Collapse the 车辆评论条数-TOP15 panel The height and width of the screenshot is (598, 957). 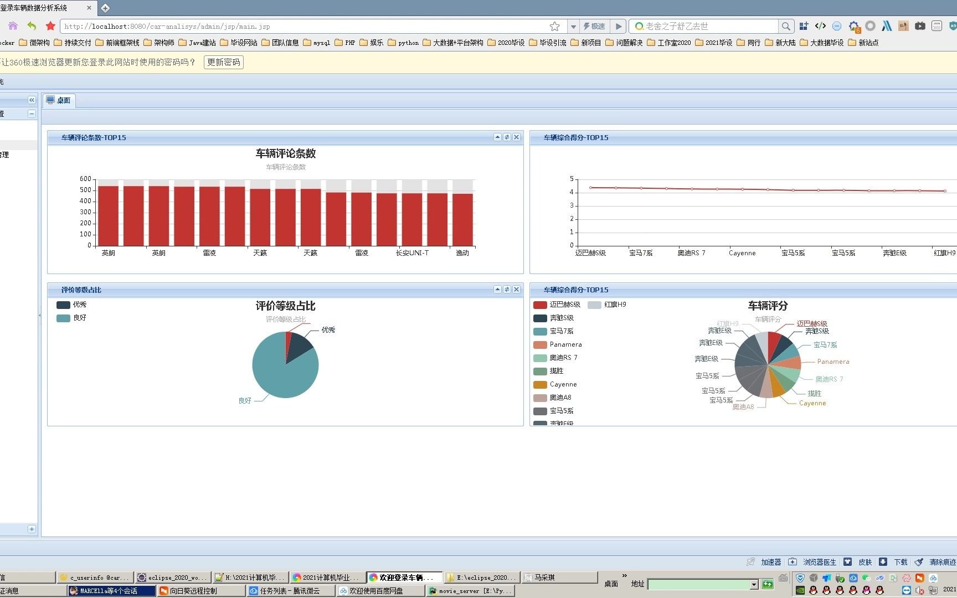497,137
